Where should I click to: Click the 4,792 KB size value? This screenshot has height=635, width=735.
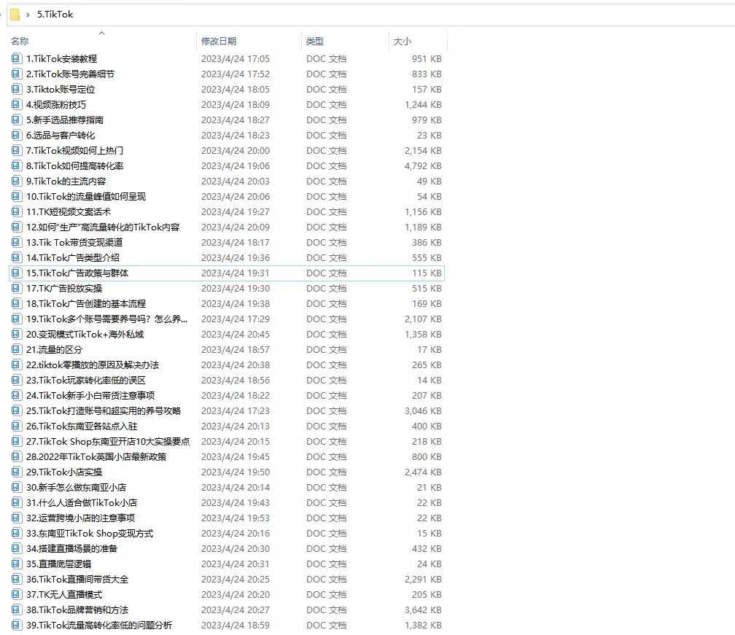pos(423,166)
